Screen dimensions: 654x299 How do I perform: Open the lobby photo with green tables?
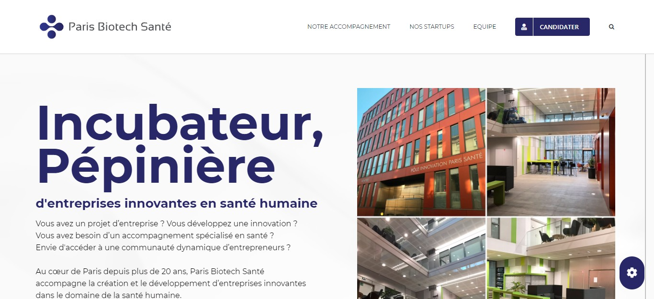pyautogui.click(x=551, y=152)
